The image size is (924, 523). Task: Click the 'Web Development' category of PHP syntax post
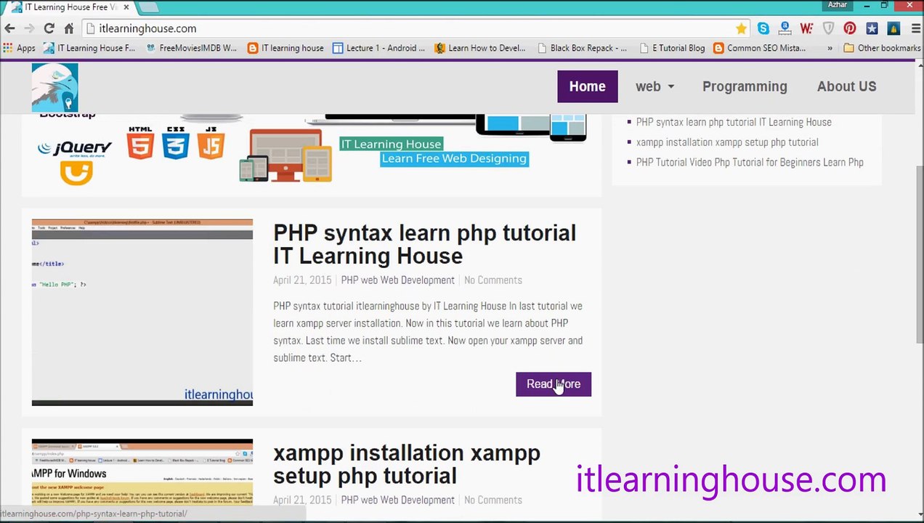click(x=417, y=280)
